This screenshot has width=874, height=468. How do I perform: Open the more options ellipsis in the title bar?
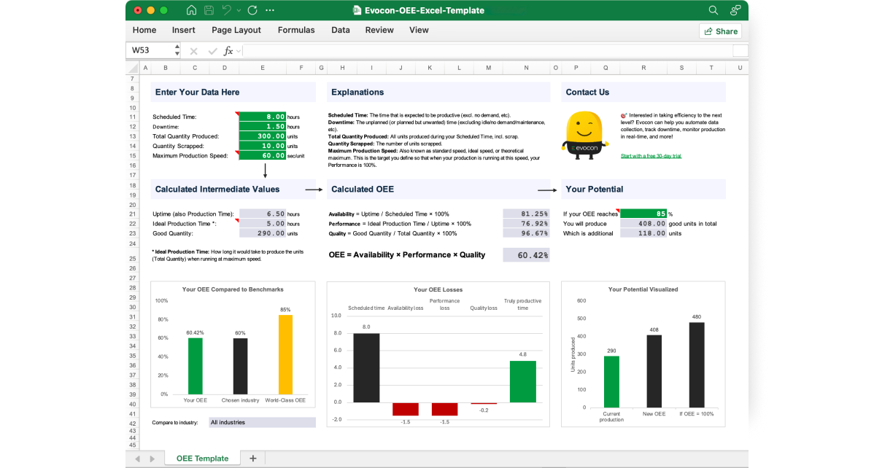click(271, 10)
